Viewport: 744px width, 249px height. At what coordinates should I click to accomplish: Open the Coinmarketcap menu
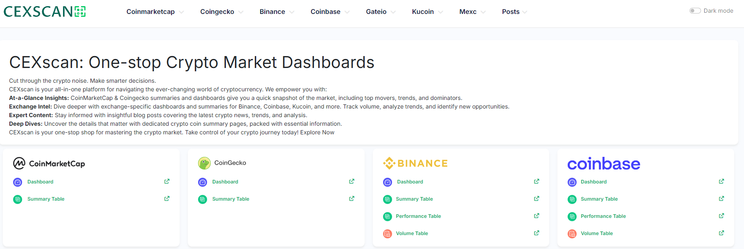pos(151,12)
